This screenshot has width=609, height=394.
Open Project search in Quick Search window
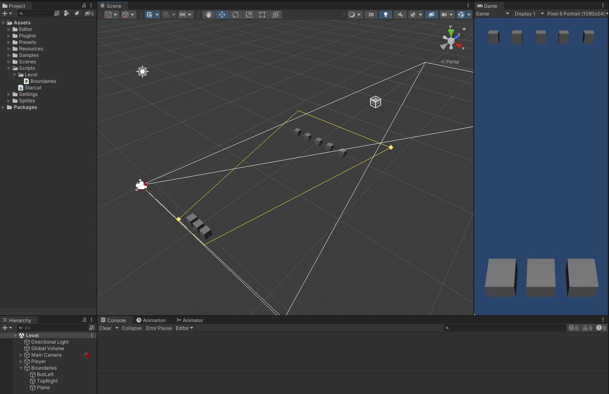click(57, 13)
